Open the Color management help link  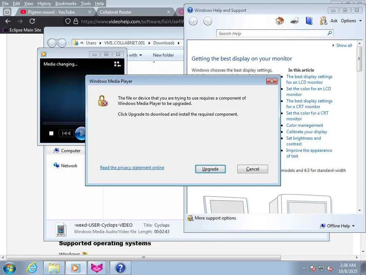coord(305,125)
